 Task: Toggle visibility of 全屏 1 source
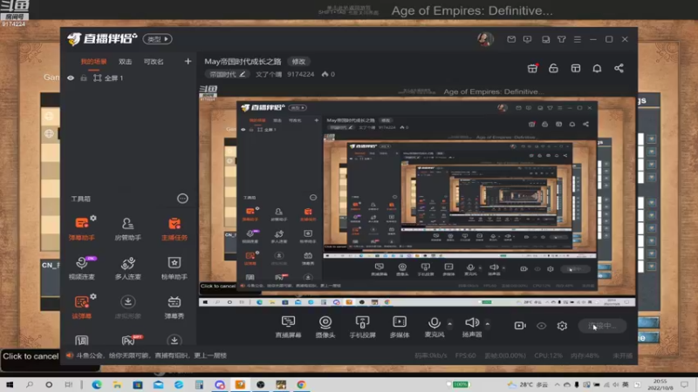click(71, 78)
